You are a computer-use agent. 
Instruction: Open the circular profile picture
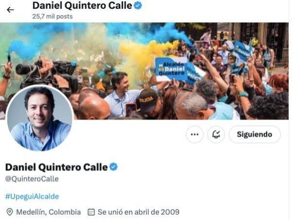(40, 118)
